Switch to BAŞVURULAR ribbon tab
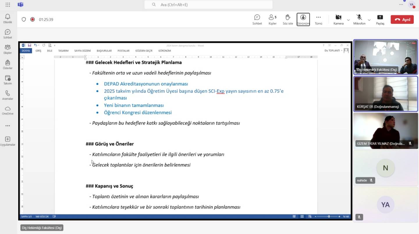 (x=104, y=51)
